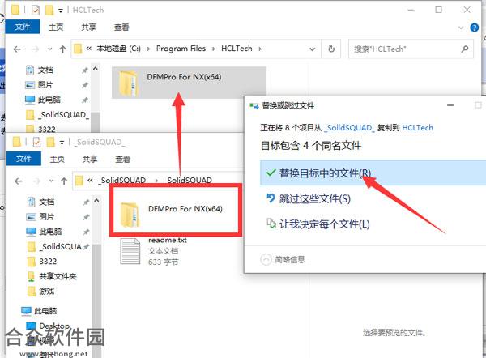Click the search magnifier icon in HCLTech window

(x=465, y=49)
